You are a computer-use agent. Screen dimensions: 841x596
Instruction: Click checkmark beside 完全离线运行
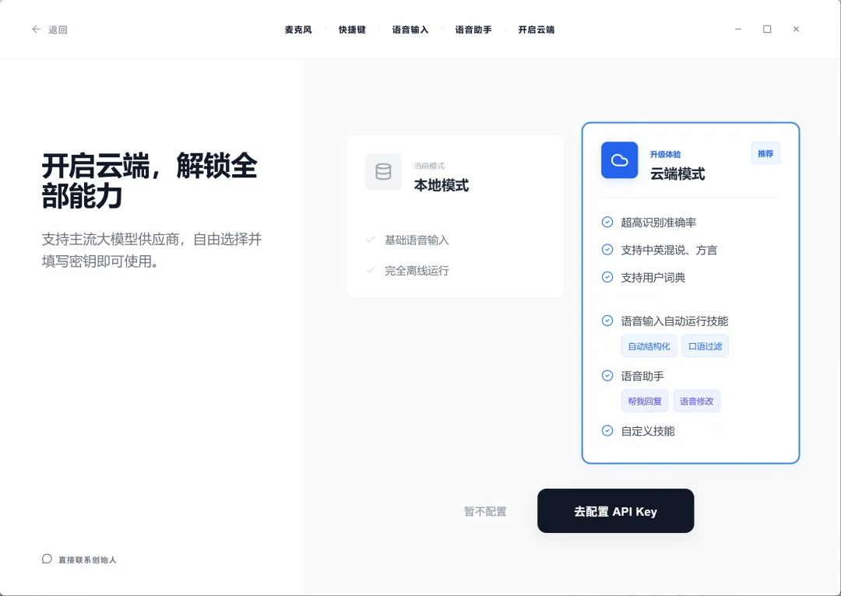coord(370,270)
